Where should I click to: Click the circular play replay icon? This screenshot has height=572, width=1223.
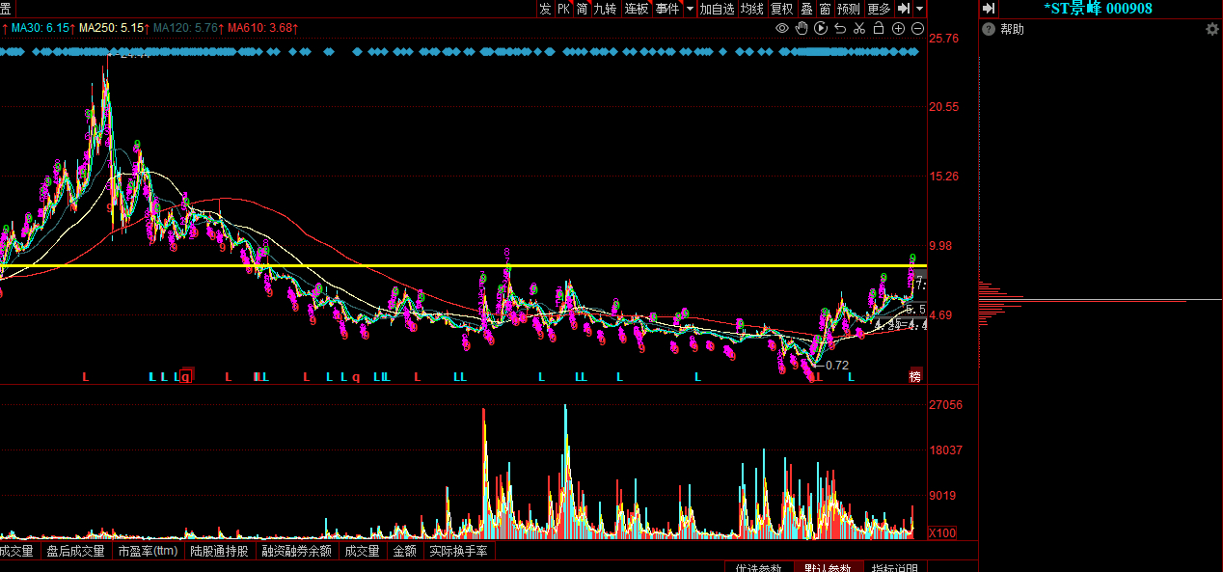coord(821,28)
